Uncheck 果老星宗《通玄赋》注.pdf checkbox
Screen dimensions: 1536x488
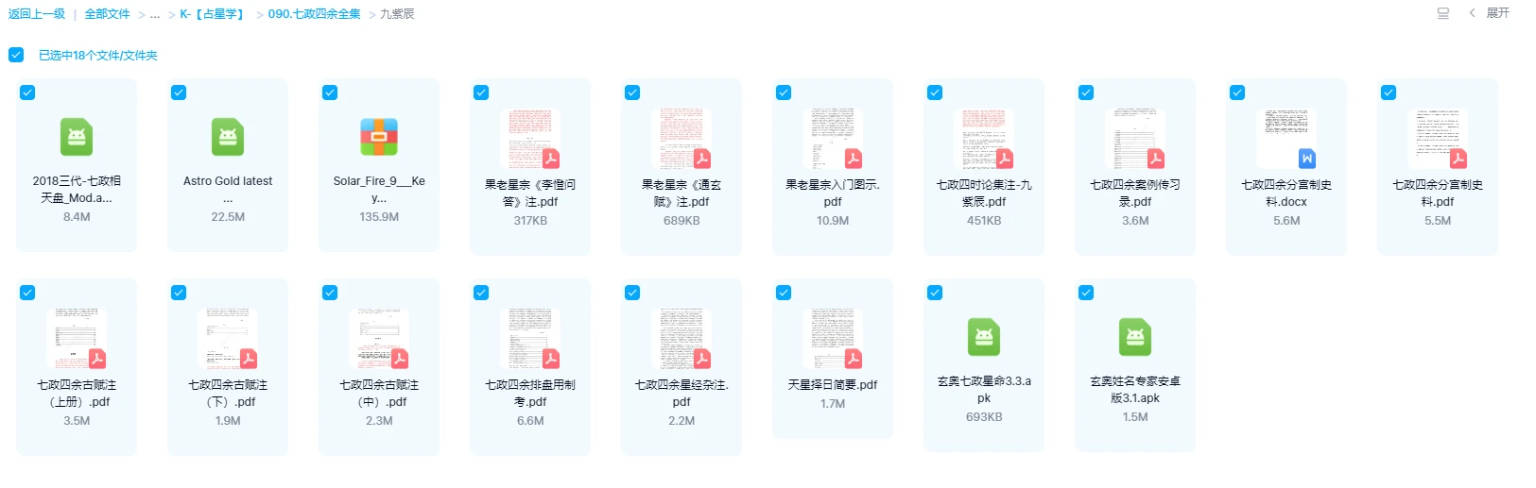pos(632,93)
